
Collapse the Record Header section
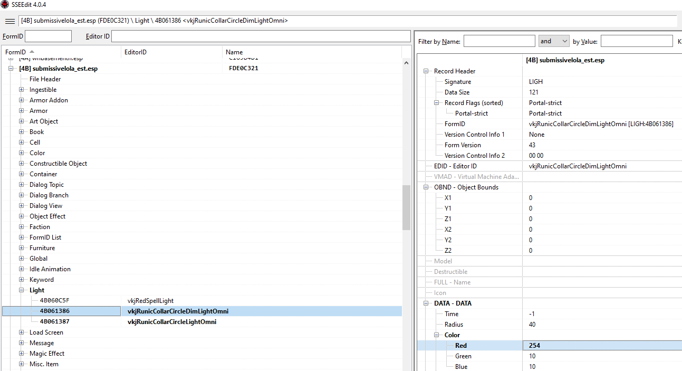click(x=426, y=71)
